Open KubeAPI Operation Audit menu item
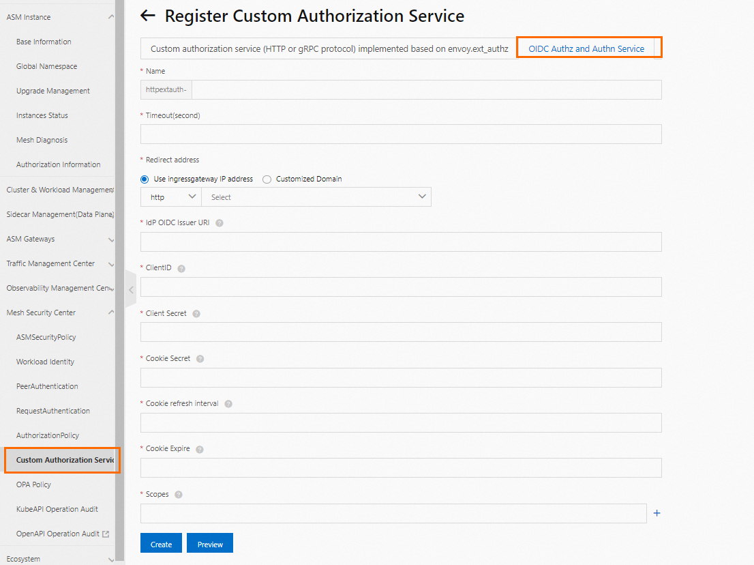This screenshot has width=754, height=565. pos(57,508)
